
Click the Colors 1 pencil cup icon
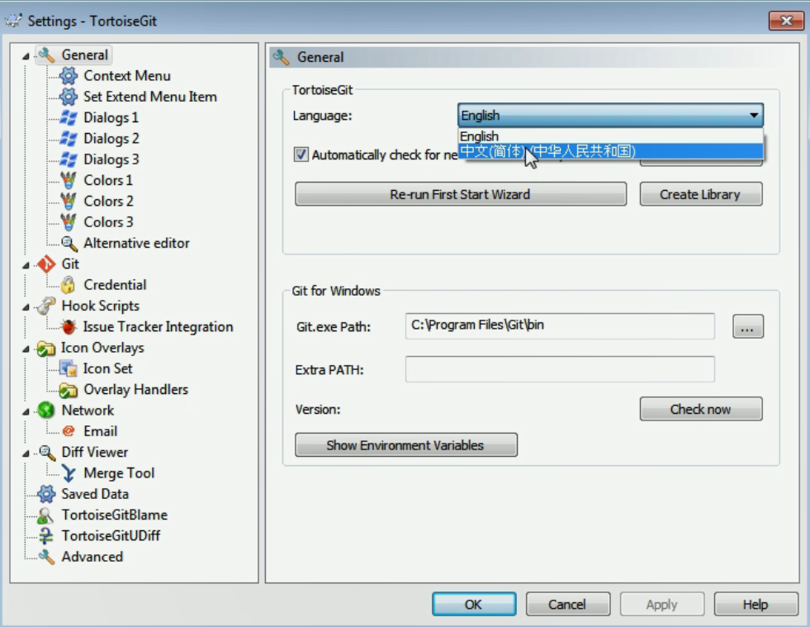point(69,180)
